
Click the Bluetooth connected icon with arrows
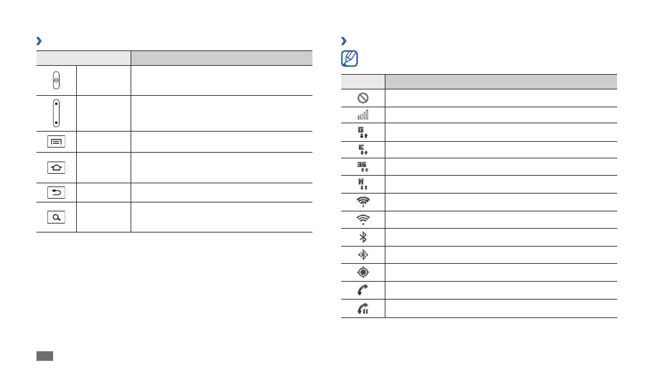[x=363, y=255]
